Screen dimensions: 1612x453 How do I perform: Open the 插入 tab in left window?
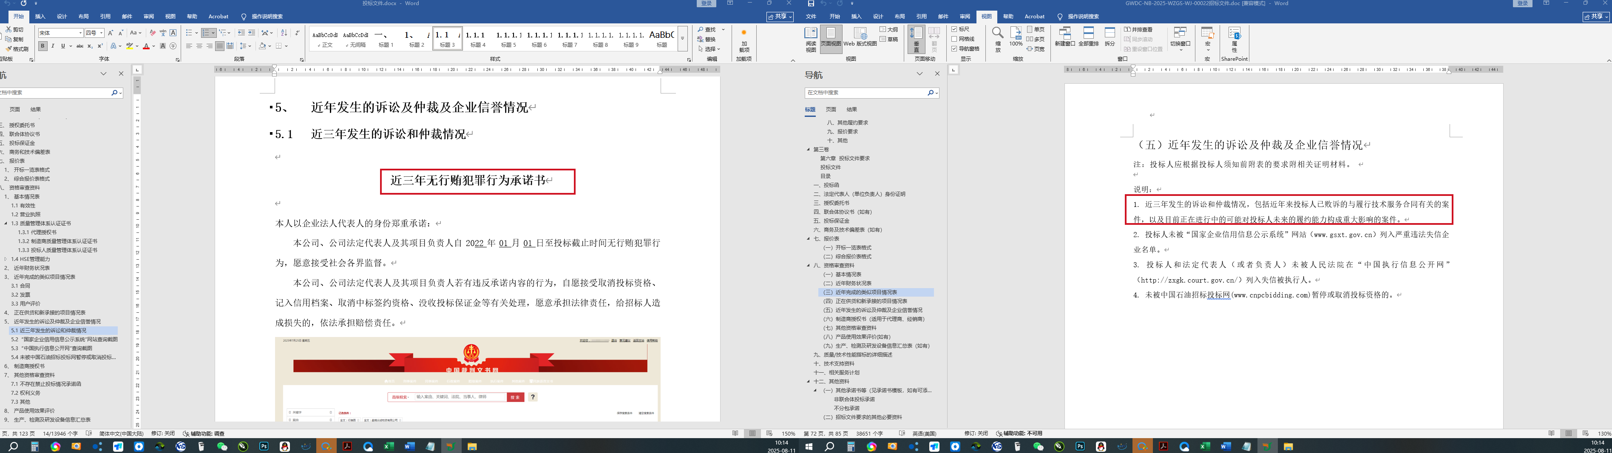pyautogui.click(x=40, y=16)
